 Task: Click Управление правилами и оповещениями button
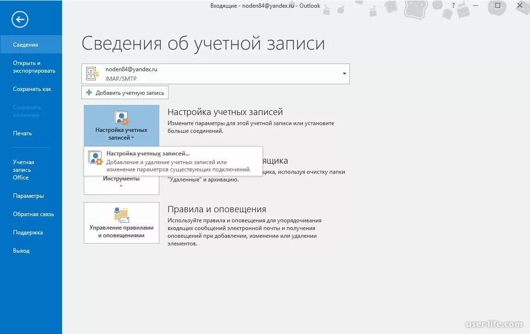[121, 223]
